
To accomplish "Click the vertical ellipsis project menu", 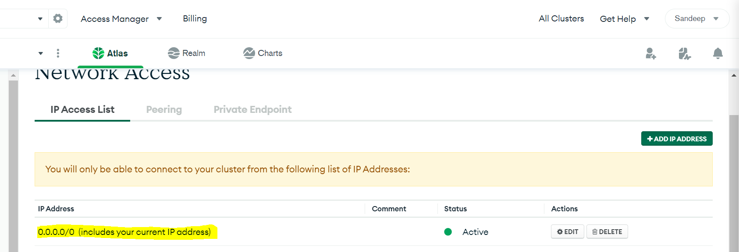I will 57,53.
